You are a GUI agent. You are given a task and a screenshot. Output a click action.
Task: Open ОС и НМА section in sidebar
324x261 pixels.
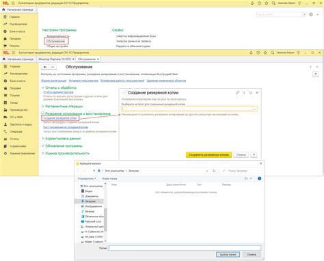coord(16,117)
